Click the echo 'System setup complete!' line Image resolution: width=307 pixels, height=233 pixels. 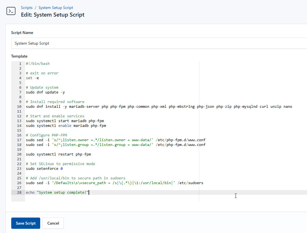(57, 192)
